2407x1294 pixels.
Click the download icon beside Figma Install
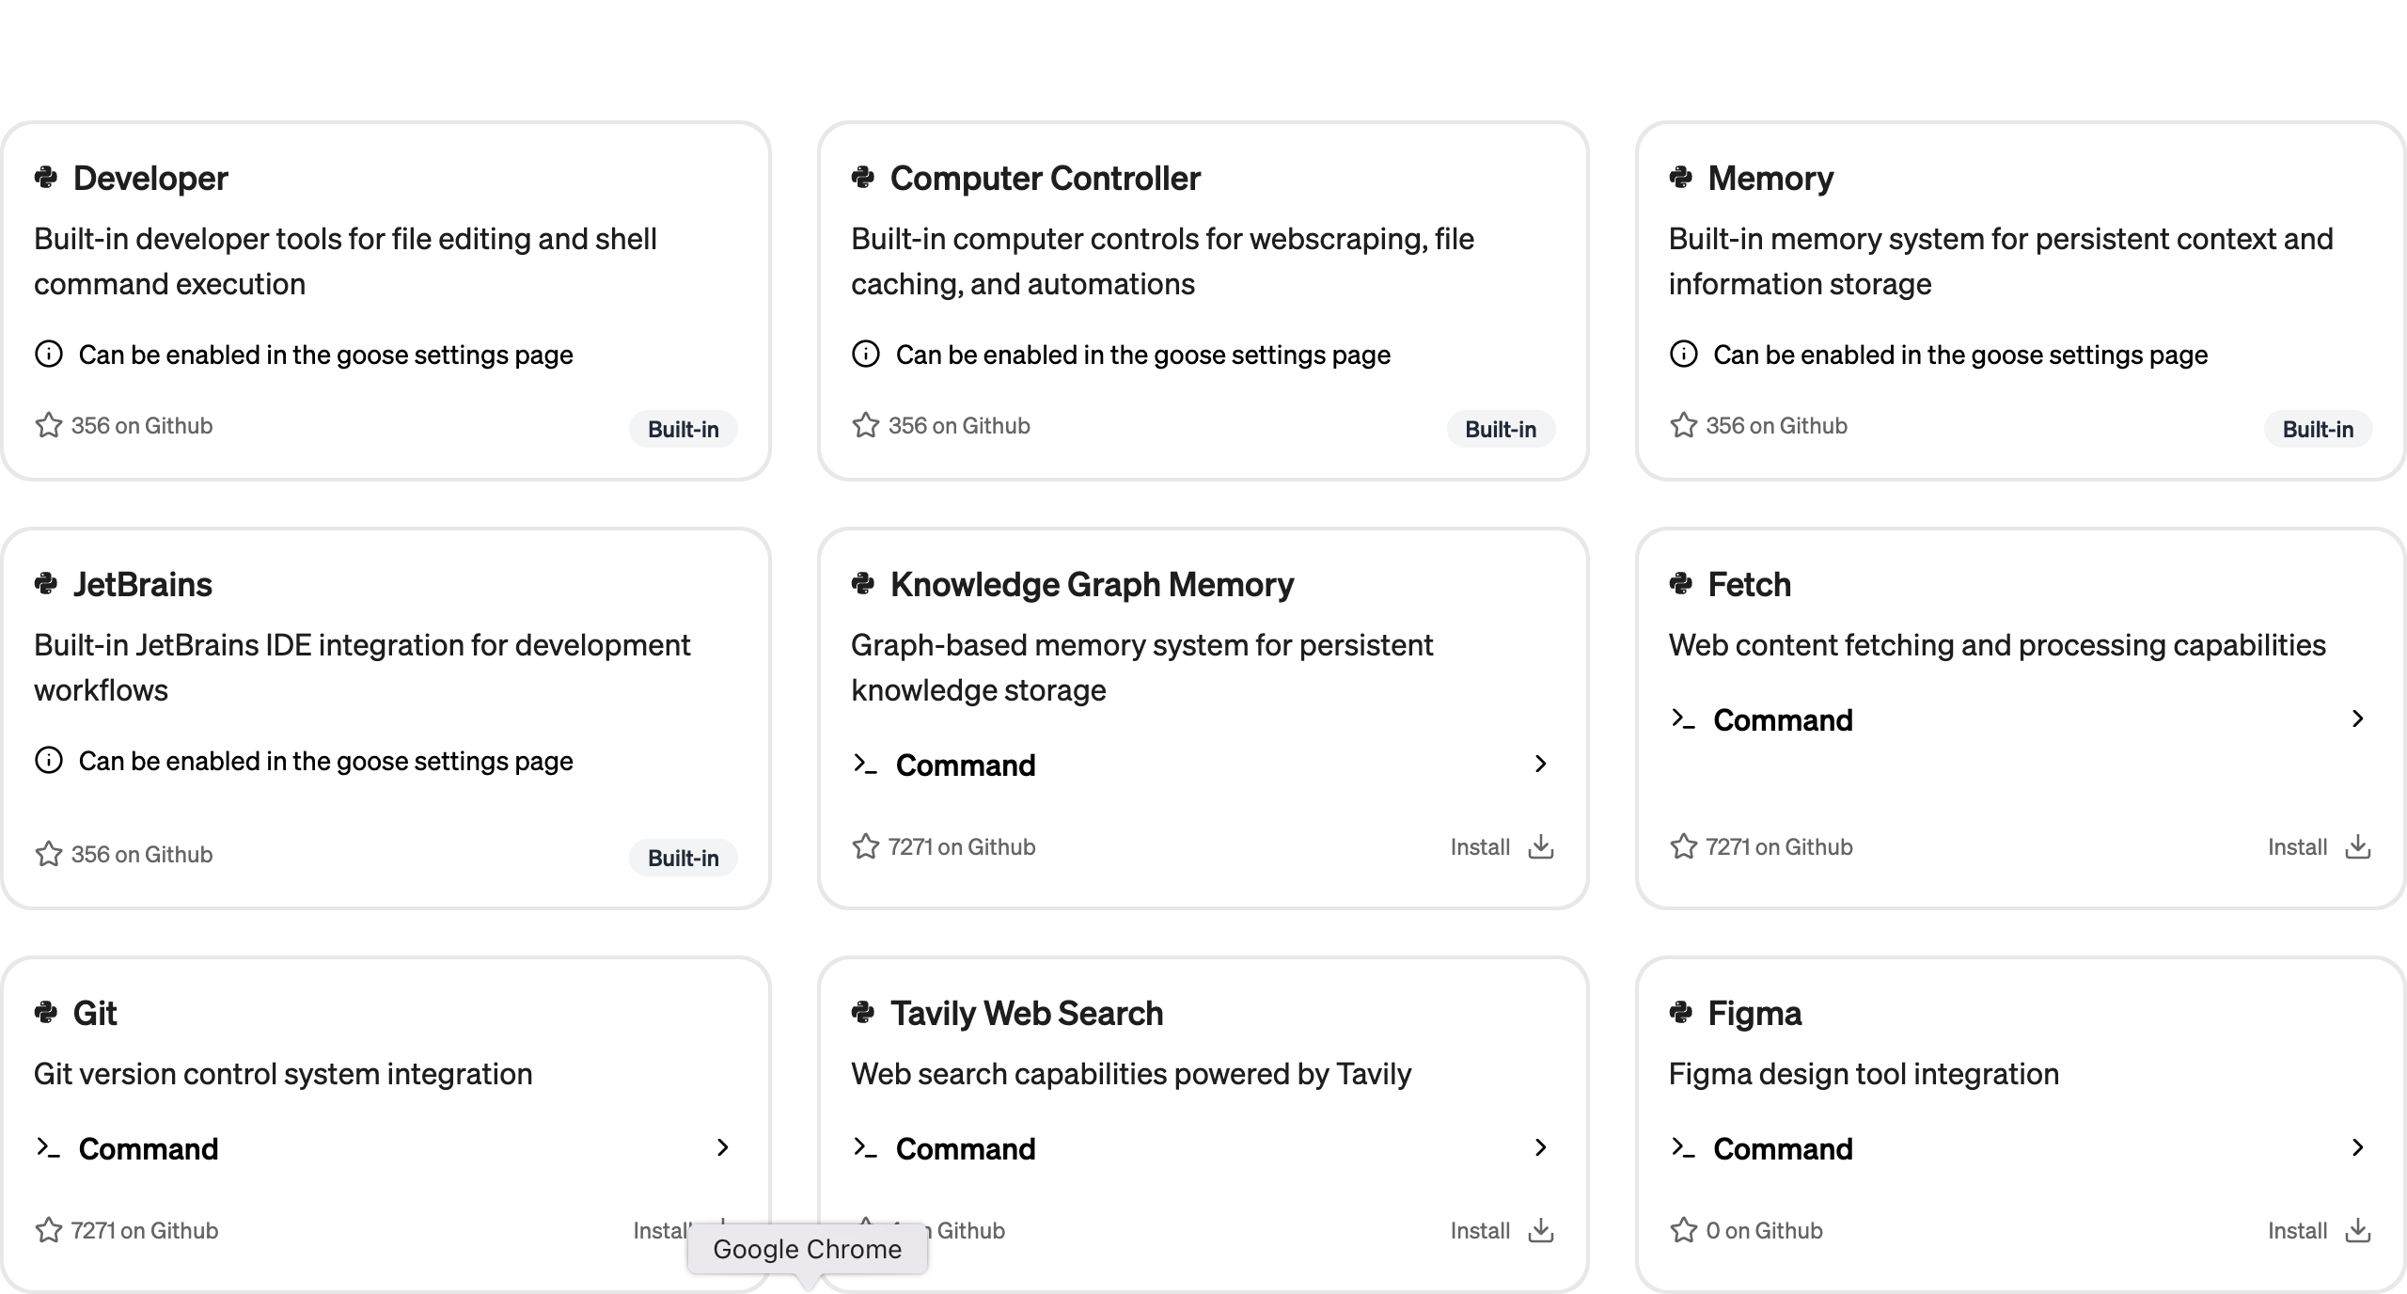tap(2357, 1230)
